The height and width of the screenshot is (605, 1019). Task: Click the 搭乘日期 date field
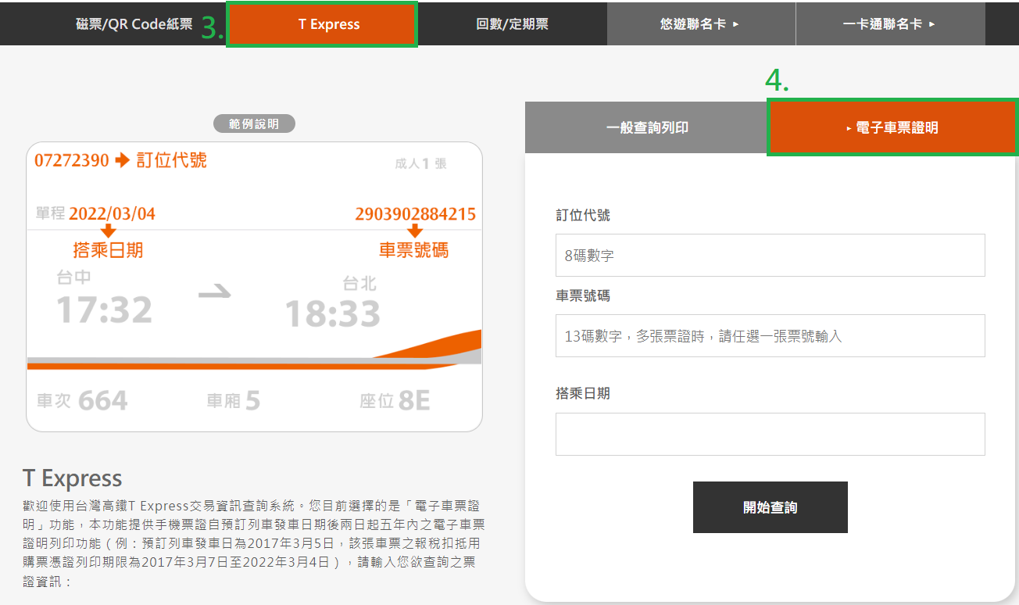pyautogui.click(x=770, y=434)
